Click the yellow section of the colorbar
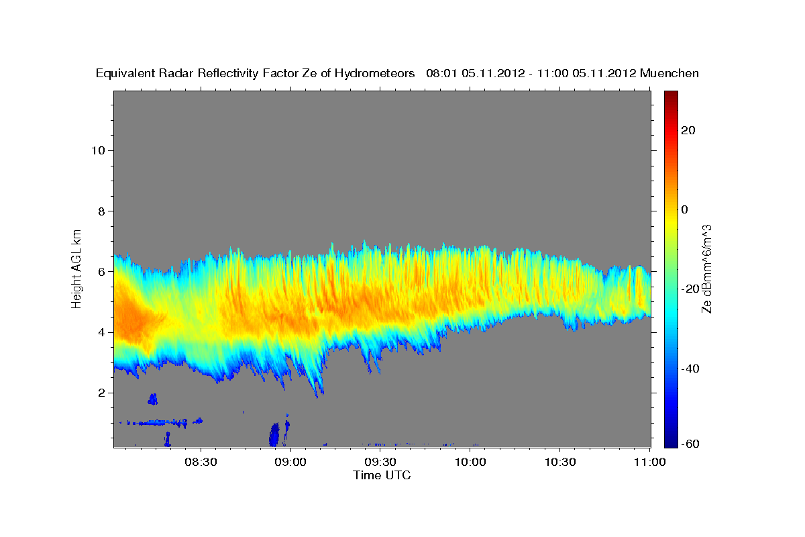Viewport: 805px width, 537px height. point(671,222)
